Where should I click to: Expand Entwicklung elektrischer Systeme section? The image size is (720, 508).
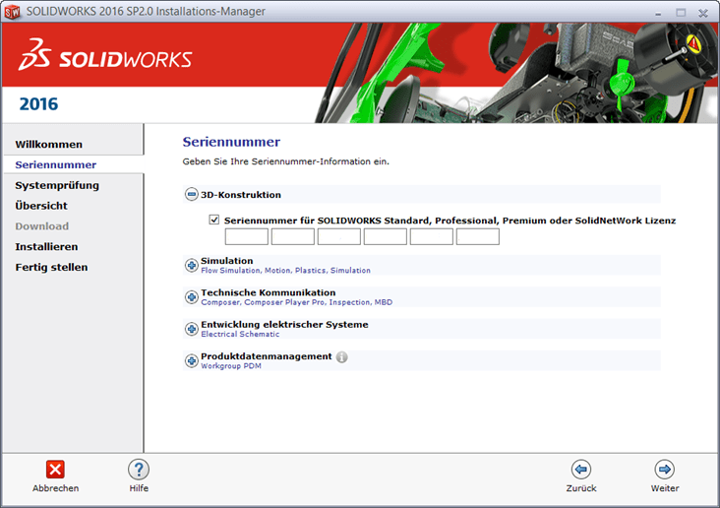point(192,329)
